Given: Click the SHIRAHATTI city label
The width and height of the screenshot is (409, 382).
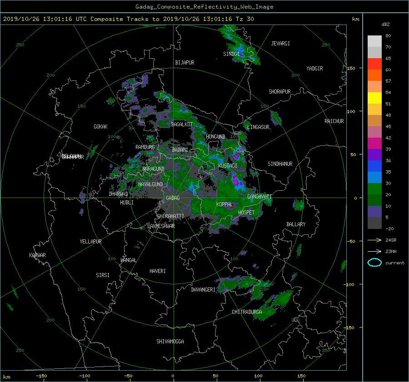Looking at the screenshot, I should click(x=170, y=216).
